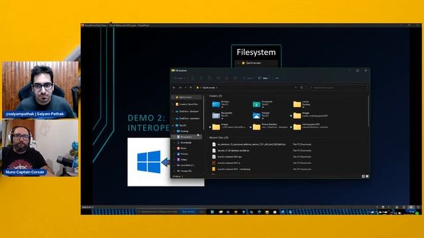Open the View dropdown
Screen dimensions: 424x238
264,78
